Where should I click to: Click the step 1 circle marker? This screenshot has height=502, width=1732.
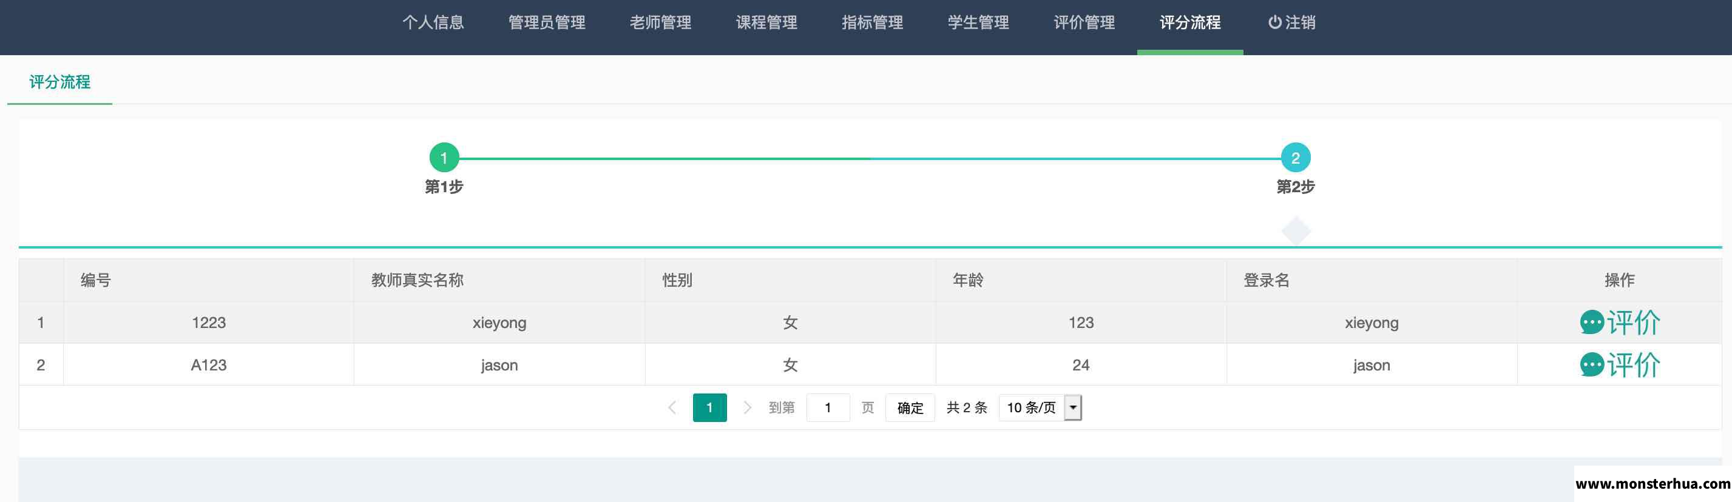point(444,158)
